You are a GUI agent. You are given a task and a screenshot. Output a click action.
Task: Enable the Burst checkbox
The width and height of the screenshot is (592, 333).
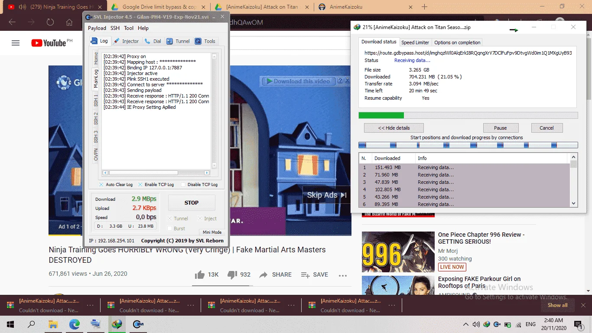[x=170, y=229]
